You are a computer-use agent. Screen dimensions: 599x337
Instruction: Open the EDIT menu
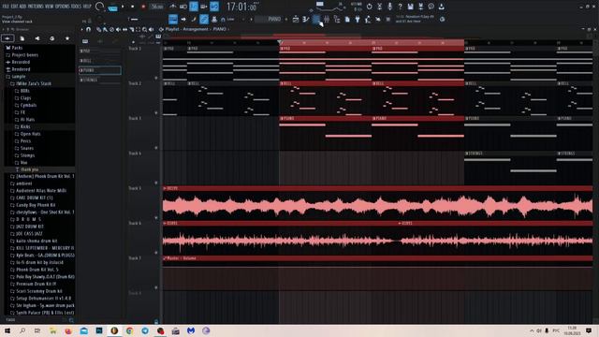coord(15,7)
